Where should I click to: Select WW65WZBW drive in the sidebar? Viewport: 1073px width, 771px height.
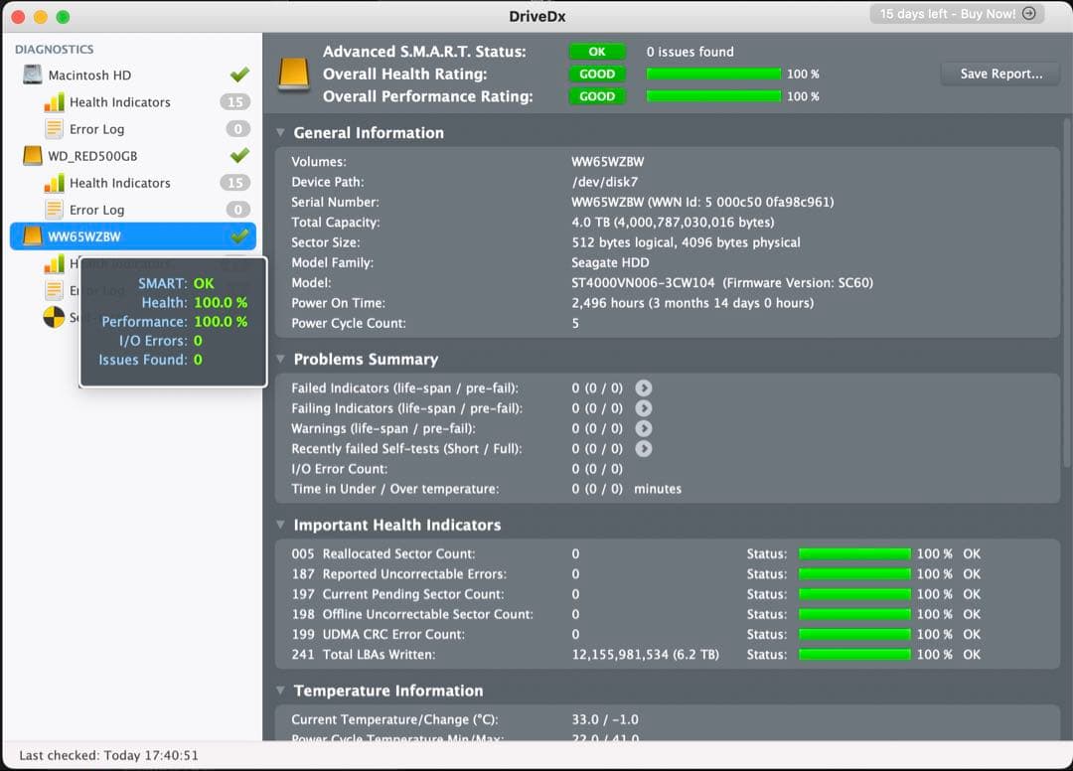click(x=133, y=236)
